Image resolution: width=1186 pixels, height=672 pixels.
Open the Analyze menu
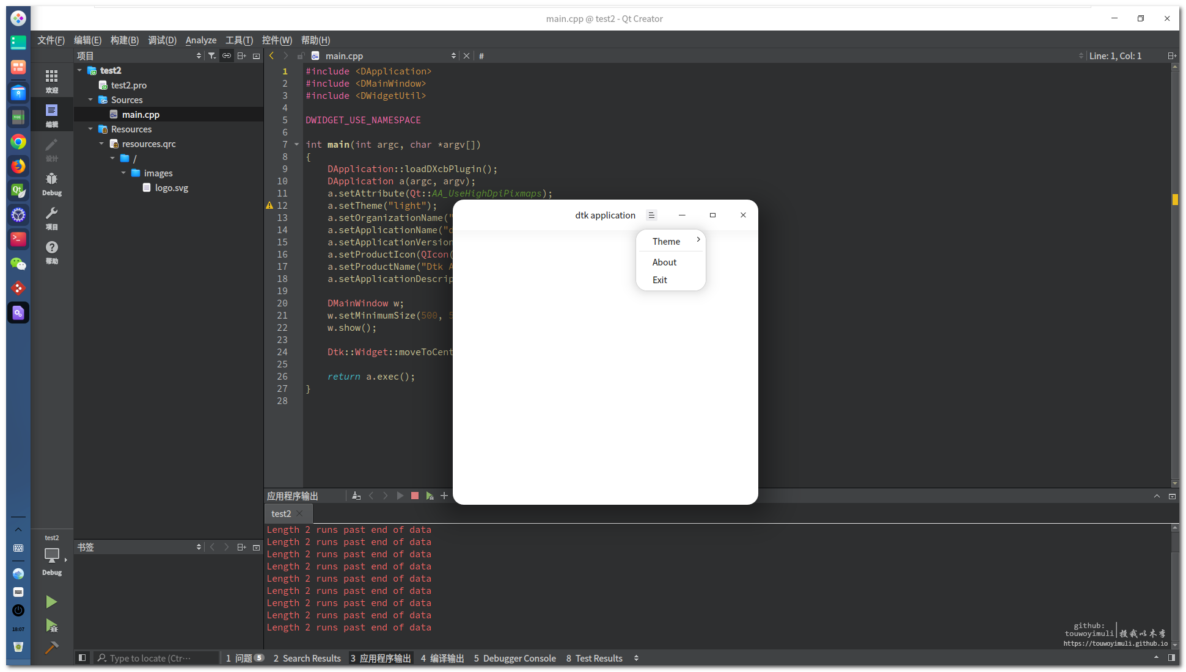pos(200,40)
